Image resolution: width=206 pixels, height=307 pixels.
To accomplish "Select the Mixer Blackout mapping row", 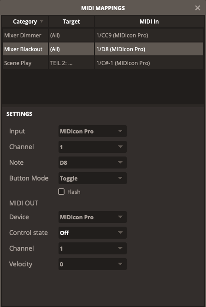I will point(103,49).
